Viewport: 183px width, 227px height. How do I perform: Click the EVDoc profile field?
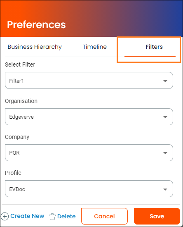[x=89, y=189]
